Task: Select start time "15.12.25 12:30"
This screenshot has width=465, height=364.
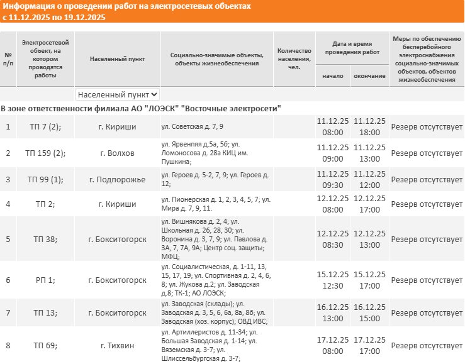Action: click(333, 280)
